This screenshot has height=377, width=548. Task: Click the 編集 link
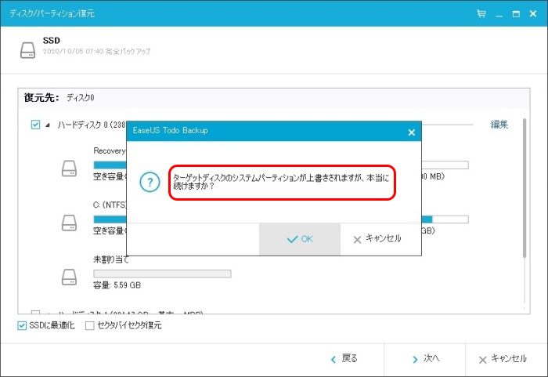tap(499, 125)
